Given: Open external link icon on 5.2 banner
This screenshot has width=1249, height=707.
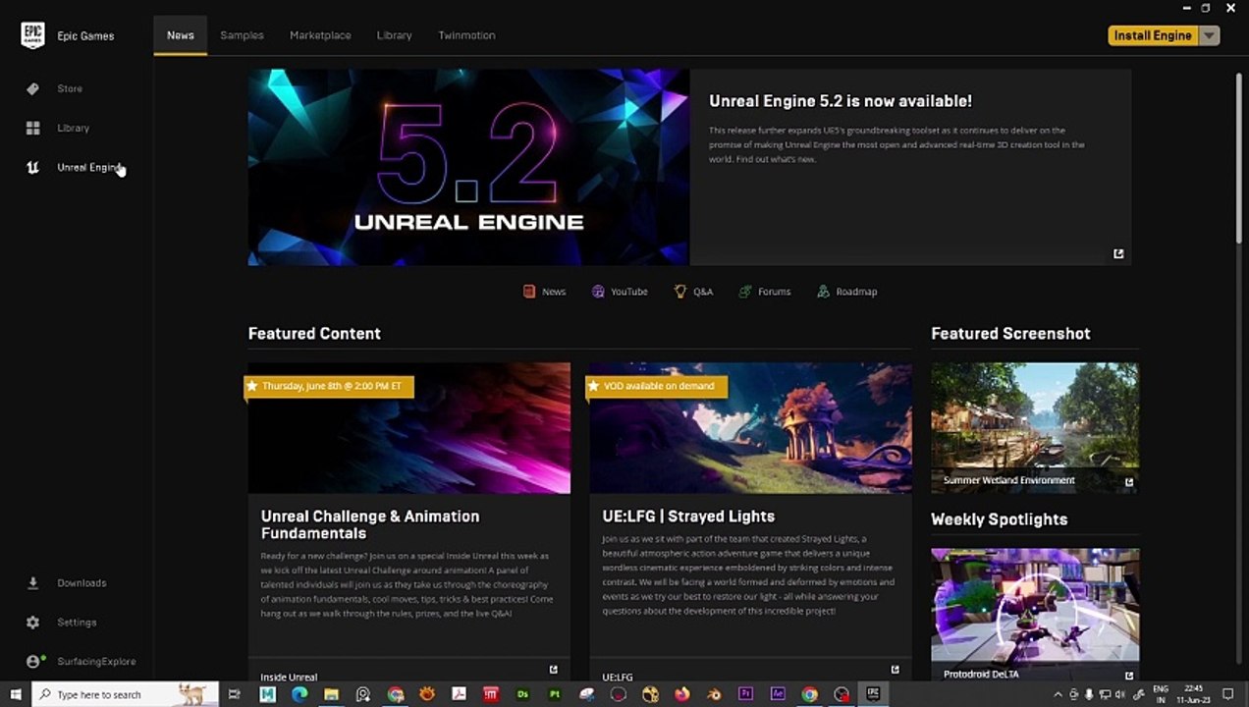Looking at the screenshot, I should (1117, 253).
